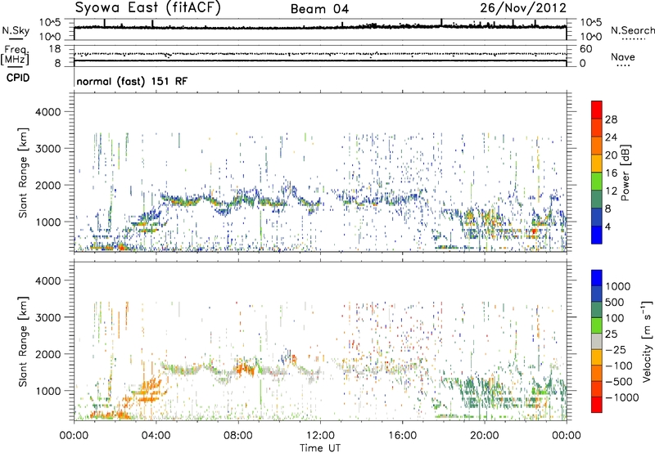The width and height of the screenshot is (655, 453).
Task: Click the 'Power [dB]' color bar title
Action: (x=626, y=173)
